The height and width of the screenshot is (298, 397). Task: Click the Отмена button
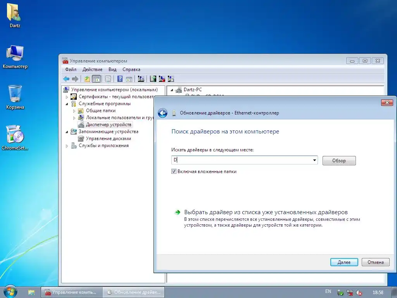[375, 262]
